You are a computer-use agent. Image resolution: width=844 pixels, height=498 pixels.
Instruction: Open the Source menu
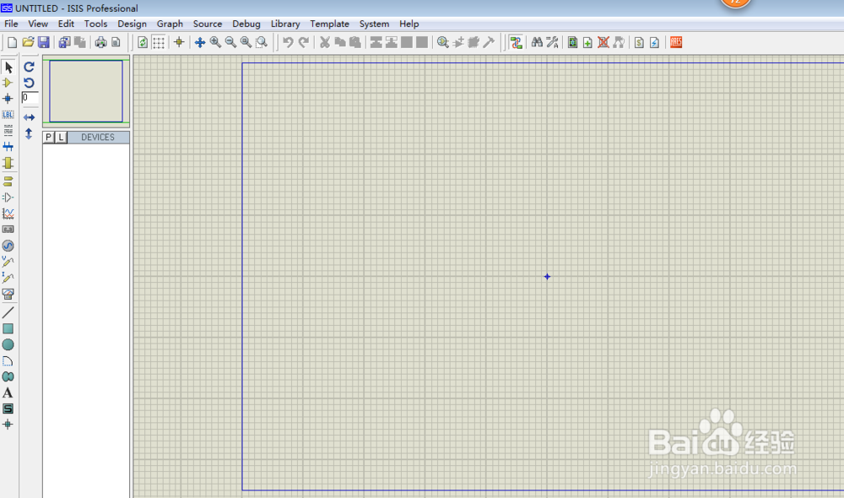point(208,24)
